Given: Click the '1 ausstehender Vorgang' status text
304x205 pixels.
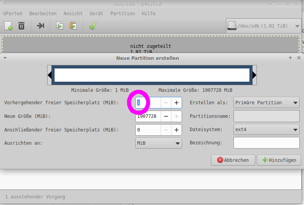Looking at the screenshot, I should 35,197.
